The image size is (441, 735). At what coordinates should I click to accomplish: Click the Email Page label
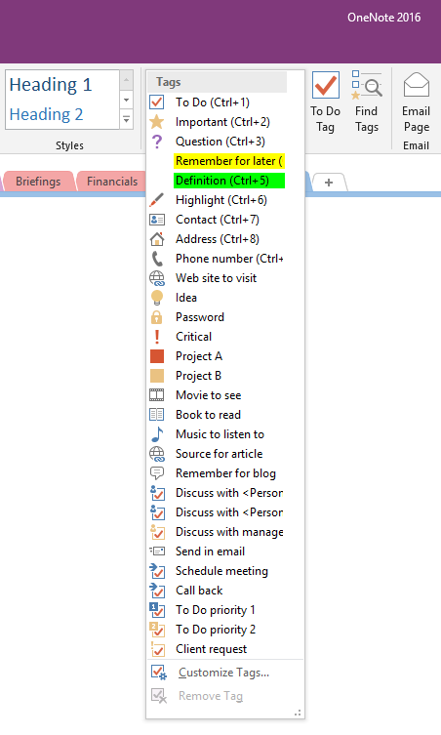click(417, 119)
